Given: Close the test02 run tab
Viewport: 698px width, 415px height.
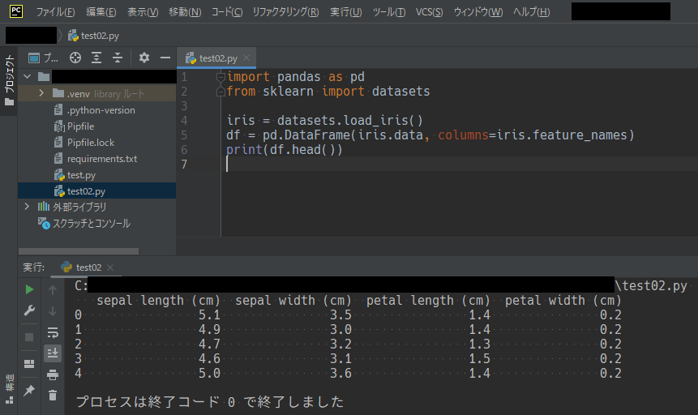Looking at the screenshot, I should click(110, 267).
